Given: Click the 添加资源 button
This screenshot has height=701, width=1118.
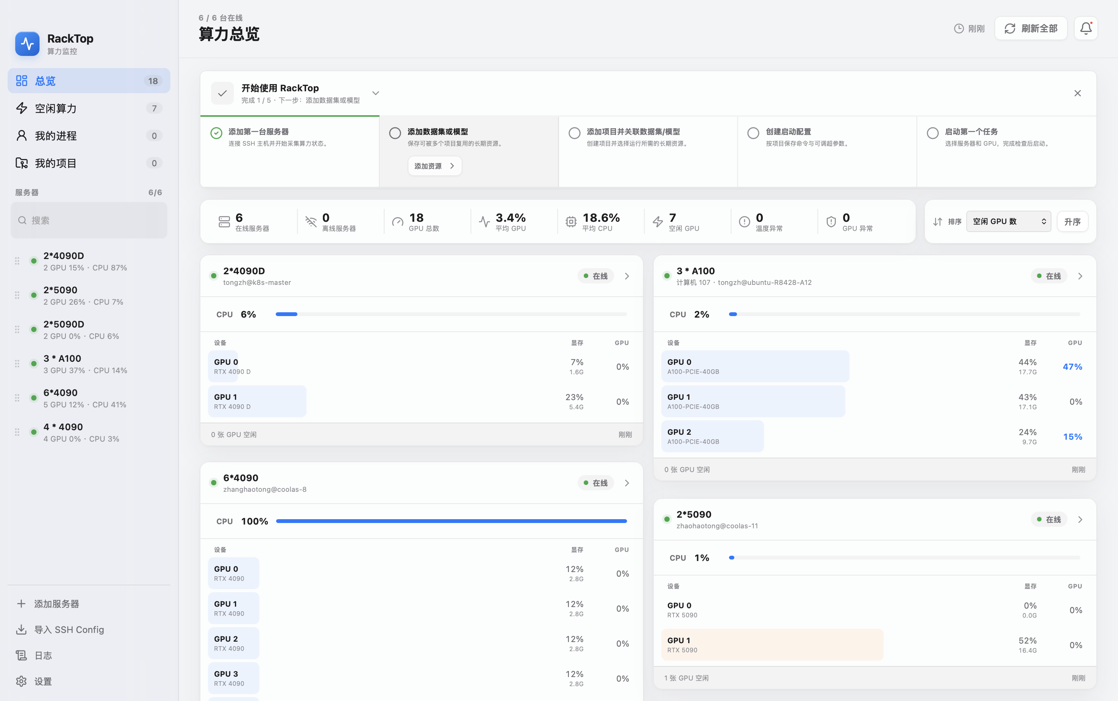Looking at the screenshot, I should coord(435,166).
